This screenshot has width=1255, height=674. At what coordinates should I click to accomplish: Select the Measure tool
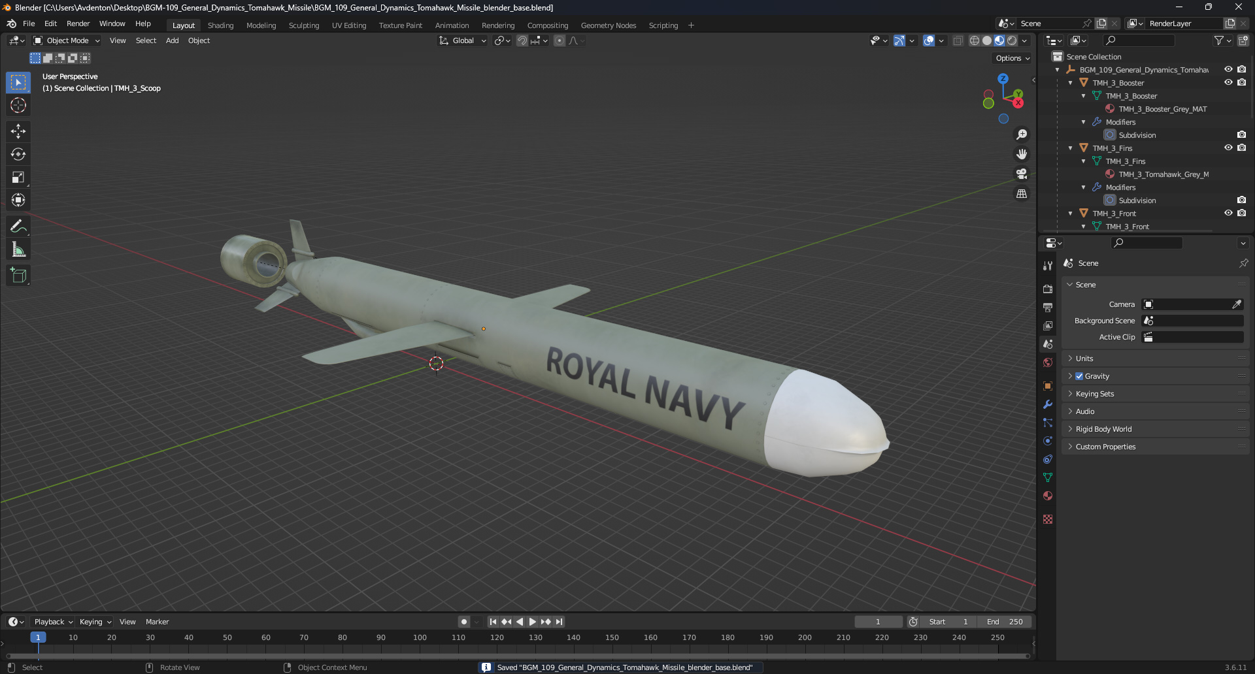click(x=18, y=249)
